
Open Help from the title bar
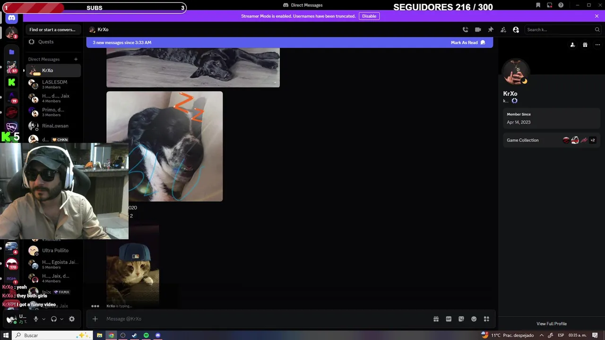(561, 5)
